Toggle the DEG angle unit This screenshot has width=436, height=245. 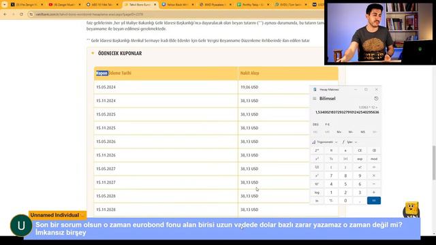point(315,125)
